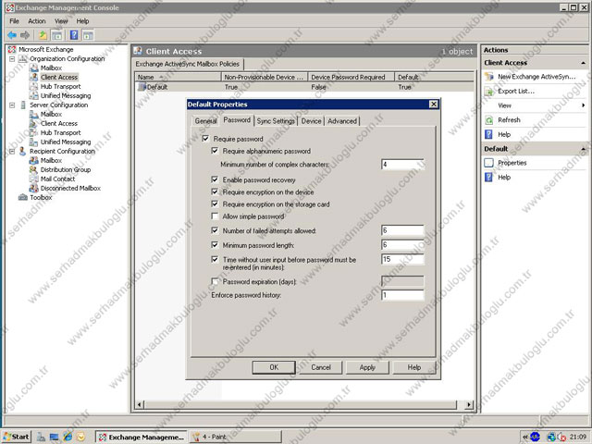Image resolution: width=592 pixels, height=444 pixels.
Task: Expand the View submenu arrow
Action: (584, 105)
